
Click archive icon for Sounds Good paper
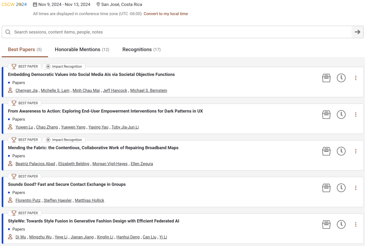(x=326, y=188)
